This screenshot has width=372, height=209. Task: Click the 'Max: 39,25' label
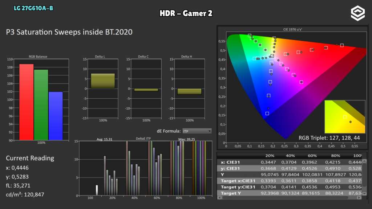(187, 139)
